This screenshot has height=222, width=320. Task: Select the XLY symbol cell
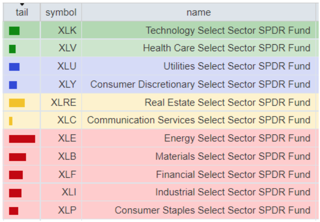click(x=67, y=84)
